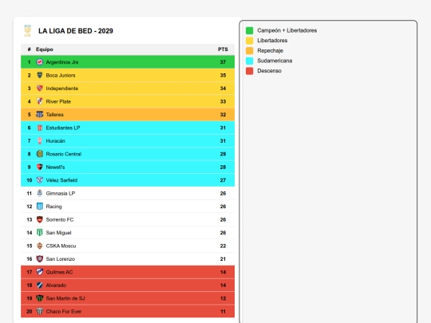Click the San Martin de SJ crest
Screen dimensions: 431x323
(40, 298)
